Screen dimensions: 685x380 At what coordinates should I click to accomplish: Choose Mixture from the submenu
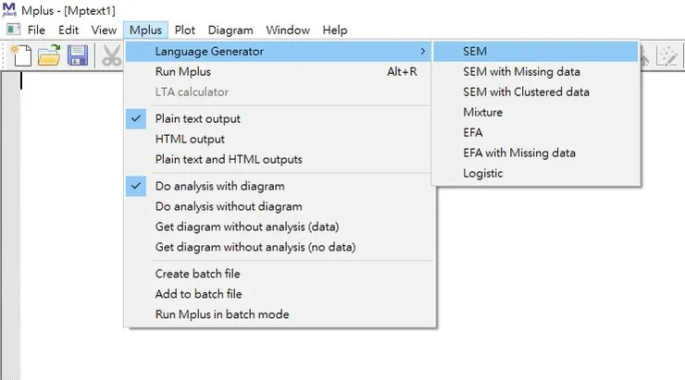click(482, 112)
